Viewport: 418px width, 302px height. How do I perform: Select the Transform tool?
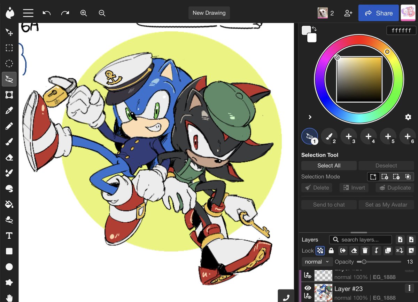pyautogui.click(x=9, y=95)
